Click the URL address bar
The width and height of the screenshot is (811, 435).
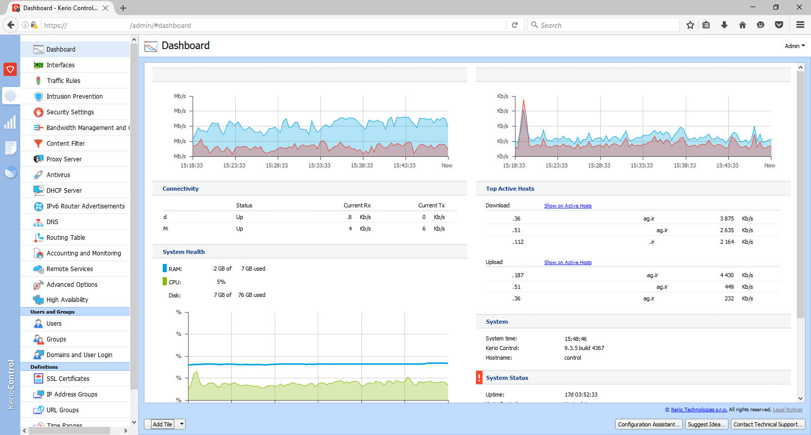(274, 25)
